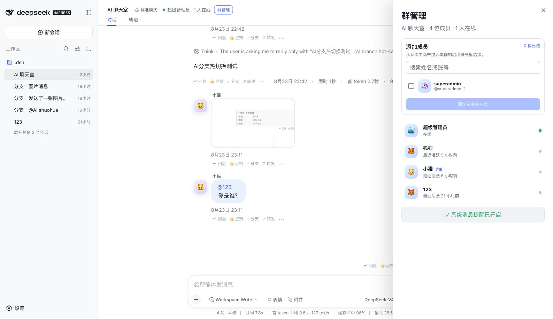Click the 群管理 button in header

coord(223,10)
